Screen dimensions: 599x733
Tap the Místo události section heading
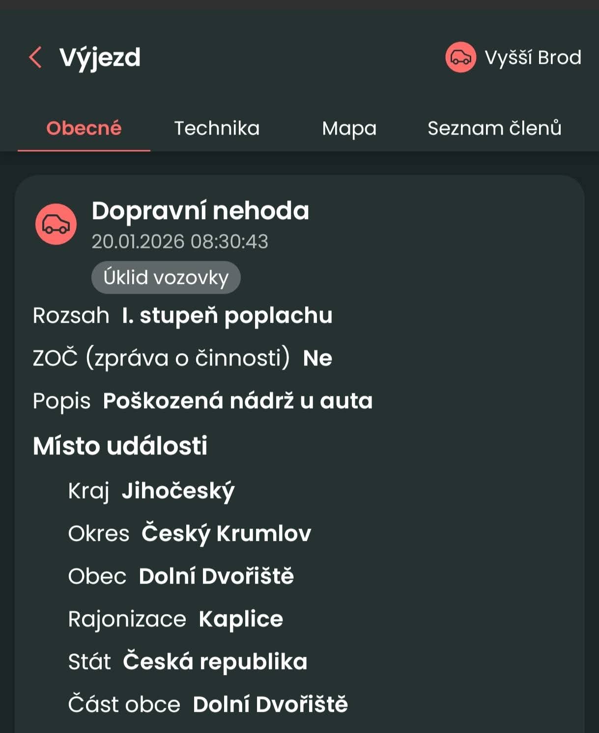point(120,446)
